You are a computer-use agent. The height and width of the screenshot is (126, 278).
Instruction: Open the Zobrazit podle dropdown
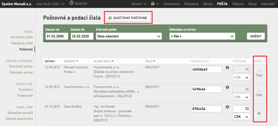pos(129,36)
